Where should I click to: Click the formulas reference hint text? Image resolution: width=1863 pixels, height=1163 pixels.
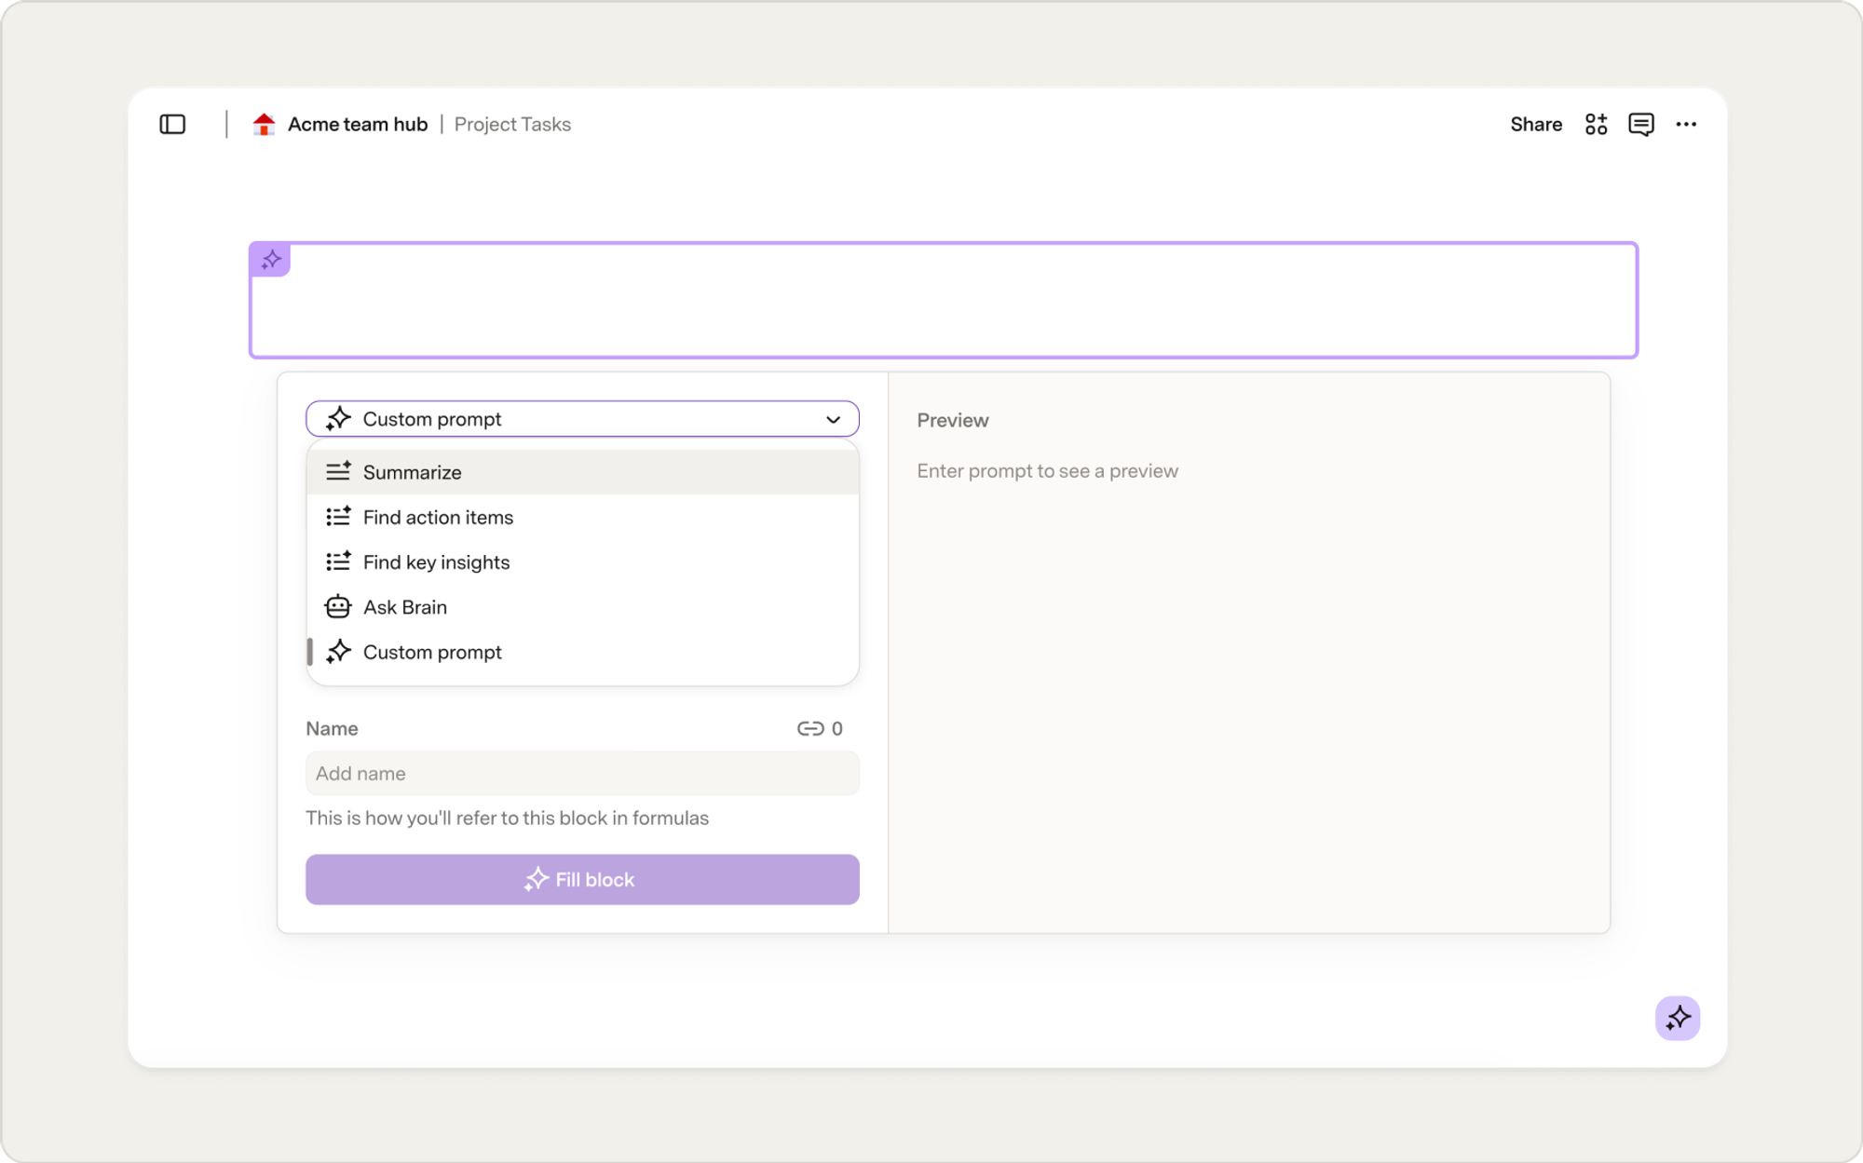point(507,818)
